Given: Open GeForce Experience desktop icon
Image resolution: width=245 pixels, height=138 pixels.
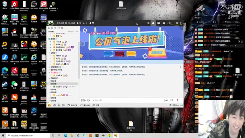Looking at the screenshot, I should 24,20.
